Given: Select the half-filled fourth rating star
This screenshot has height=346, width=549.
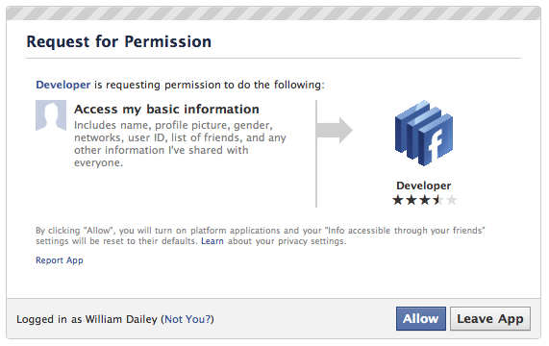Looking at the screenshot, I should click(438, 200).
